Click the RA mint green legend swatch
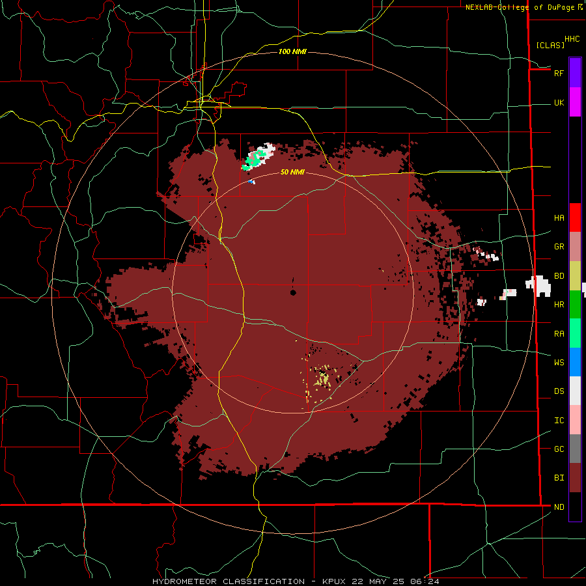This screenshot has height=586, width=586. [x=575, y=333]
